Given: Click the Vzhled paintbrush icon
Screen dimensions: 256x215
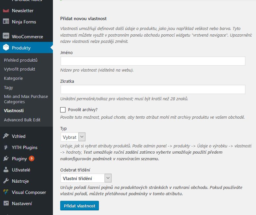Looking at the screenshot, I should click(x=6, y=136).
